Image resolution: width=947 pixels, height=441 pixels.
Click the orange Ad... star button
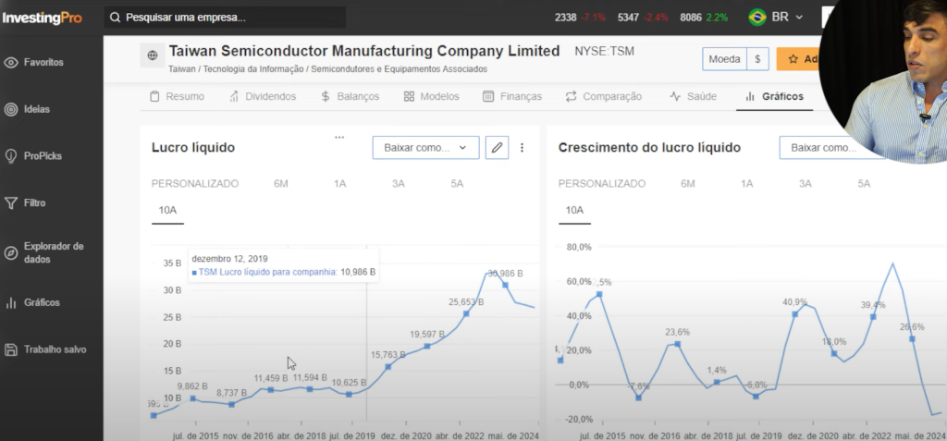[x=798, y=59]
